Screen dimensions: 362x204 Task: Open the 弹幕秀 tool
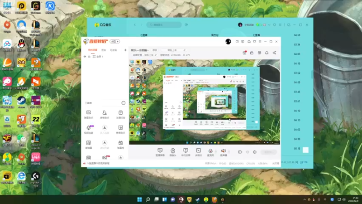coord(120,145)
